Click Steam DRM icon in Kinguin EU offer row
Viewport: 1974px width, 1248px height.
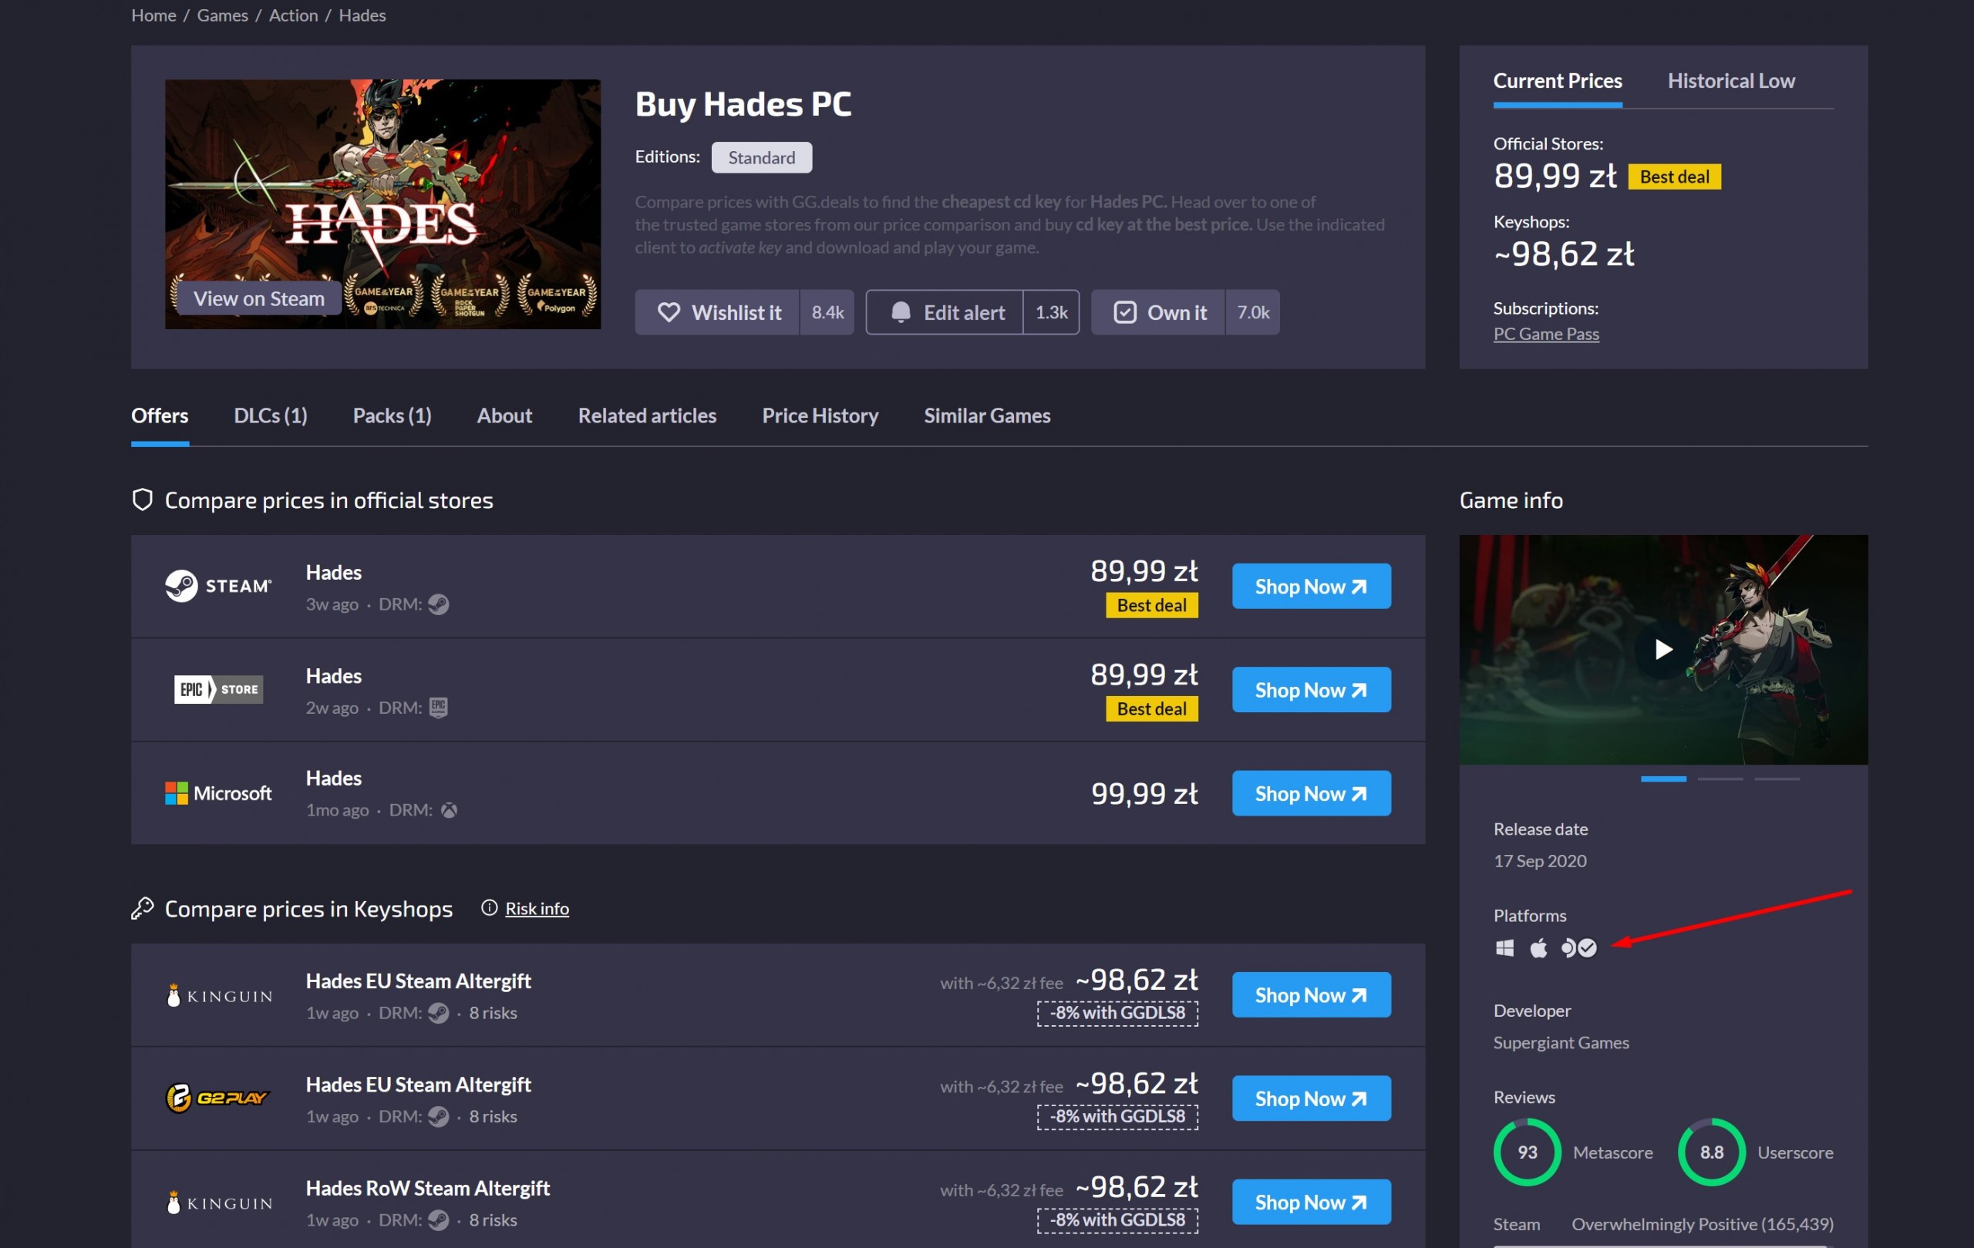coord(439,1013)
